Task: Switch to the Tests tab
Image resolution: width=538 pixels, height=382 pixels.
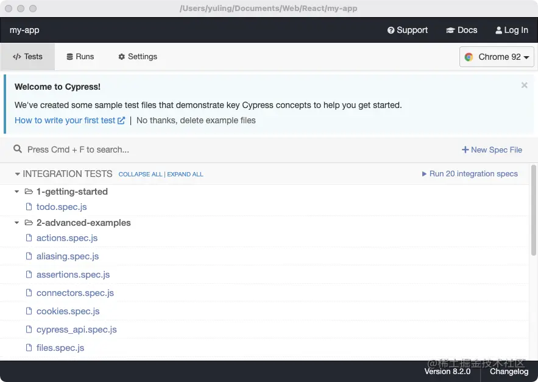Action: coord(27,57)
